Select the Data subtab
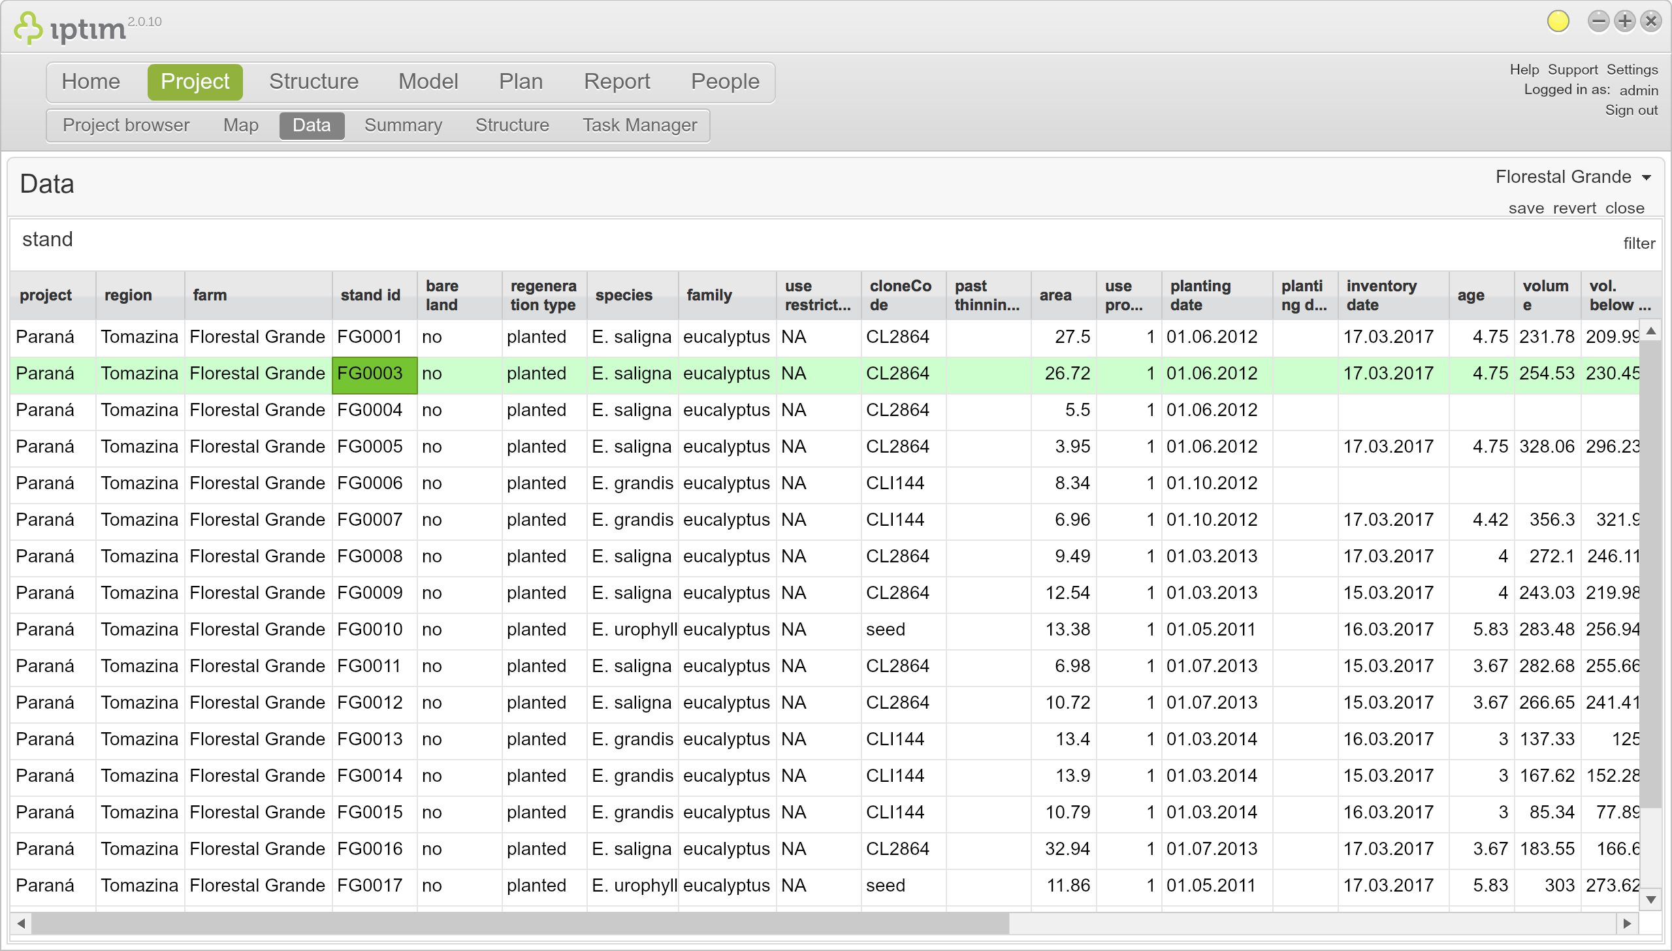The image size is (1672, 951). pos(312,125)
